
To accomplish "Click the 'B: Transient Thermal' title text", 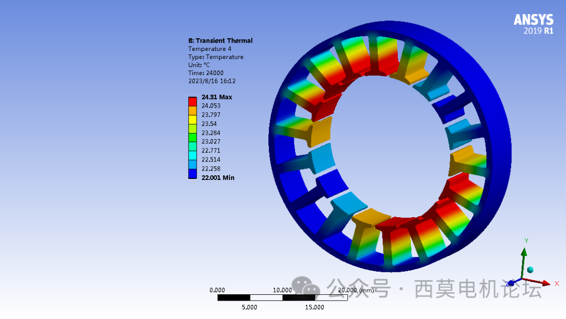I will pos(221,41).
